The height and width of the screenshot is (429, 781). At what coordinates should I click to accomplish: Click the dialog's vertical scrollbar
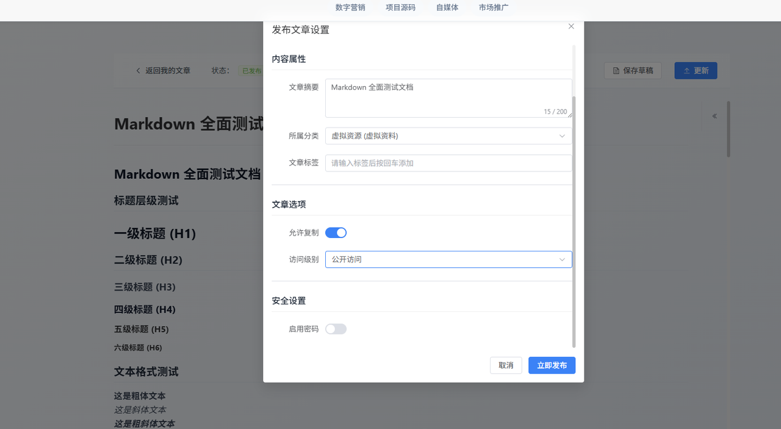574,223
